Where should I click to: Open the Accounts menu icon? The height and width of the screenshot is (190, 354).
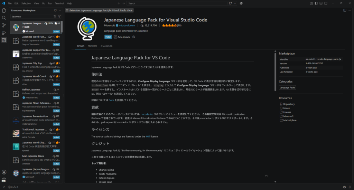[4, 172]
